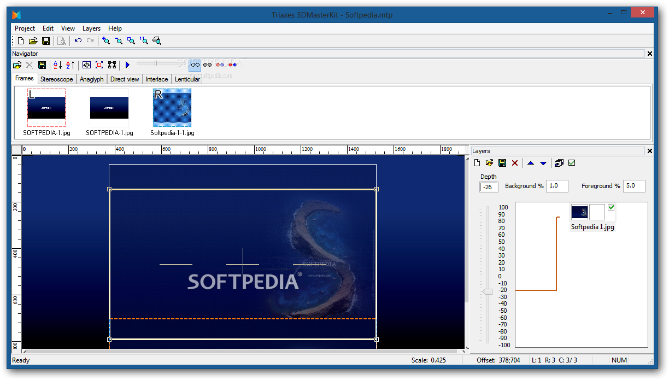Open the Edit menu

(x=48, y=28)
